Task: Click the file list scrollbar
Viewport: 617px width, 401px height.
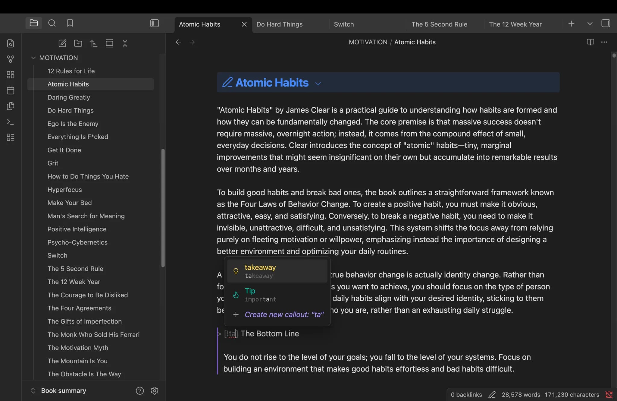Action: 163,208
